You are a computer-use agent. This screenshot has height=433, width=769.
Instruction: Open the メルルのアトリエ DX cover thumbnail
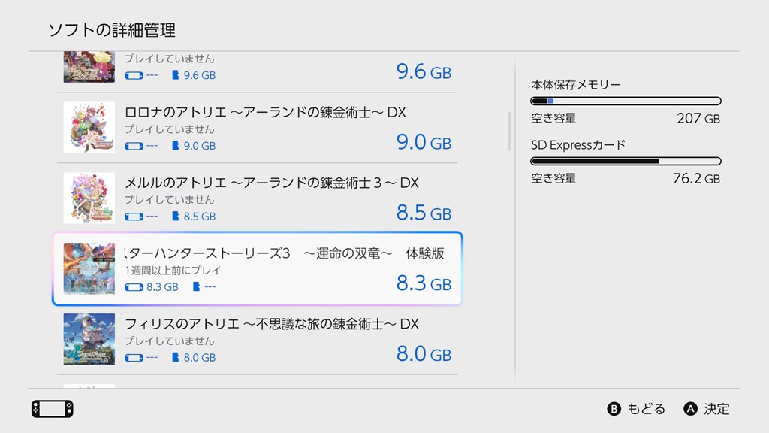pos(89,198)
